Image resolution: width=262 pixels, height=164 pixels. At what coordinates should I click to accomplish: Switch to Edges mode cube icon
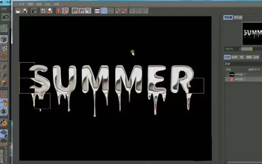pos(4,75)
